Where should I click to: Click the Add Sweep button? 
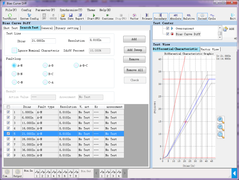(135, 49)
